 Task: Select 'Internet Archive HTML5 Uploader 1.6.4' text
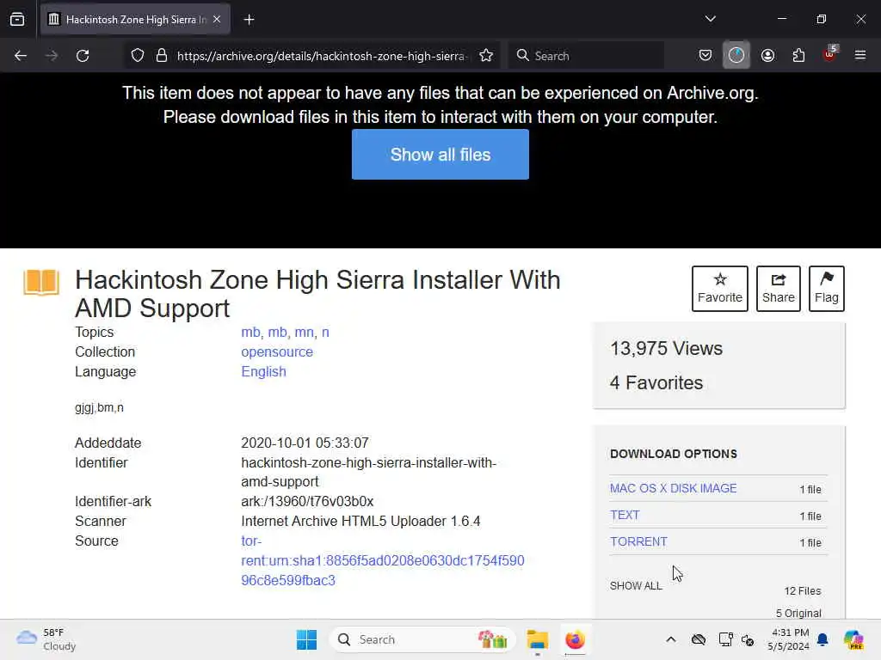coord(360,521)
